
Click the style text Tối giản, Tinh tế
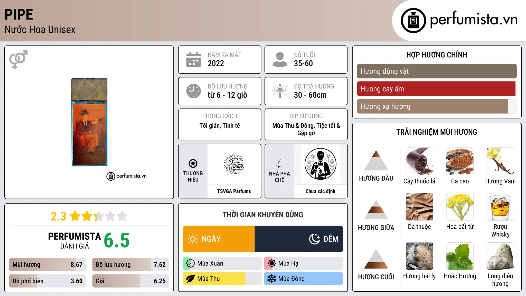click(220, 126)
